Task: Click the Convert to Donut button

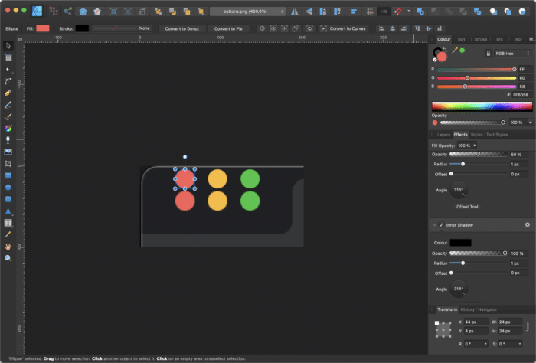Action: 182,28
